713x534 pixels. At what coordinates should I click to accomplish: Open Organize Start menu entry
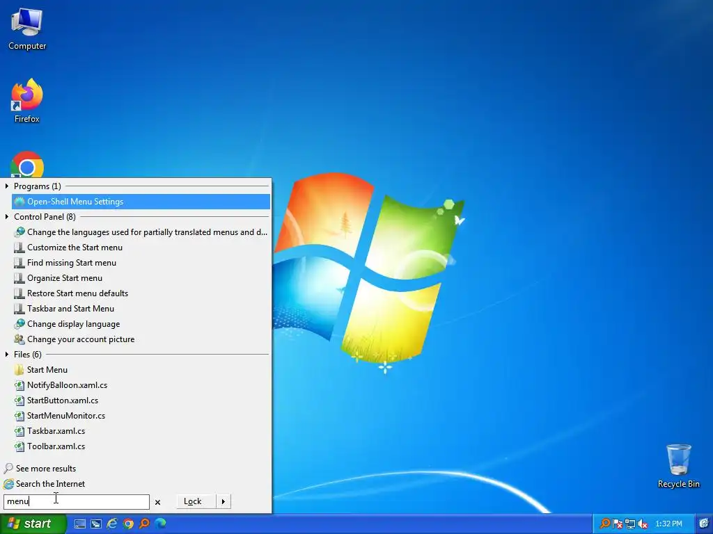click(141, 278)
